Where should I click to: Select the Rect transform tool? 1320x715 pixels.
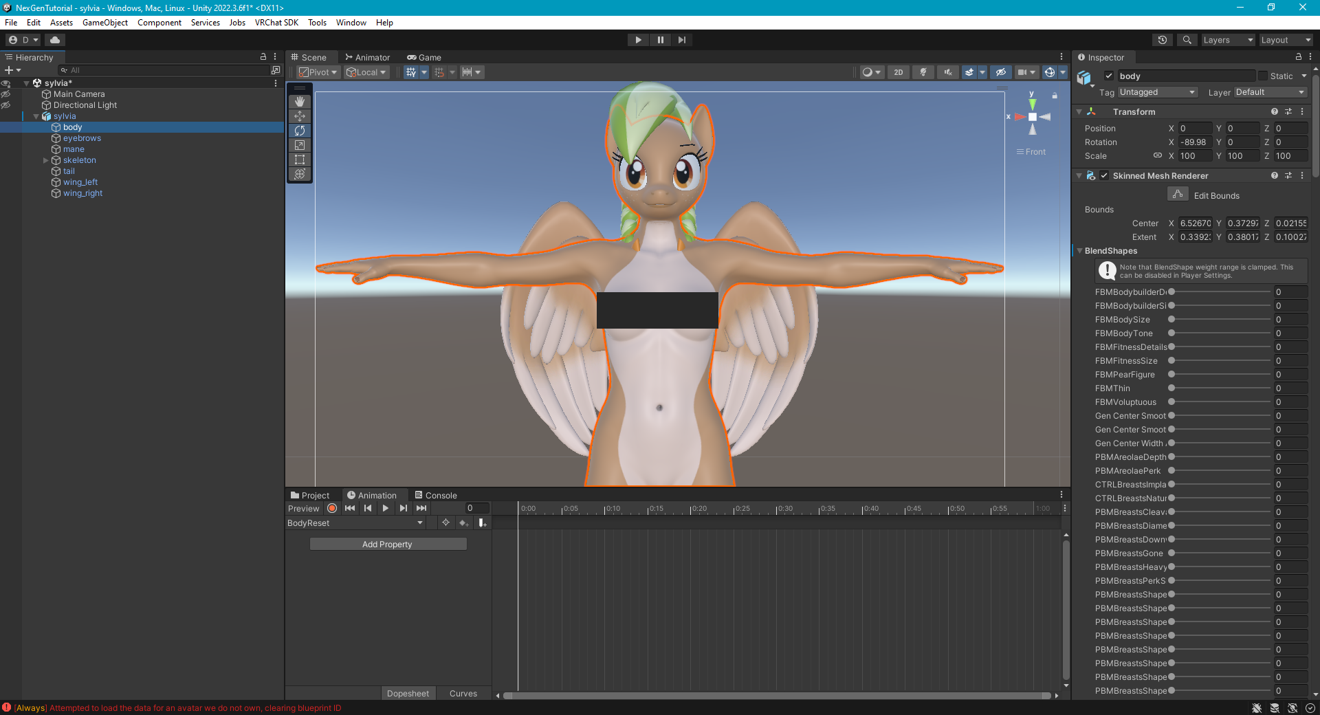tap(299, 159)
